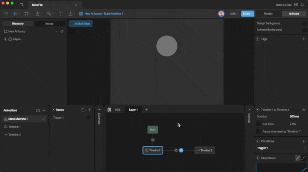The height and width of the screenshot is (172, 308).
Task: Choose cubic interpolation
Action: coord(303,158)
